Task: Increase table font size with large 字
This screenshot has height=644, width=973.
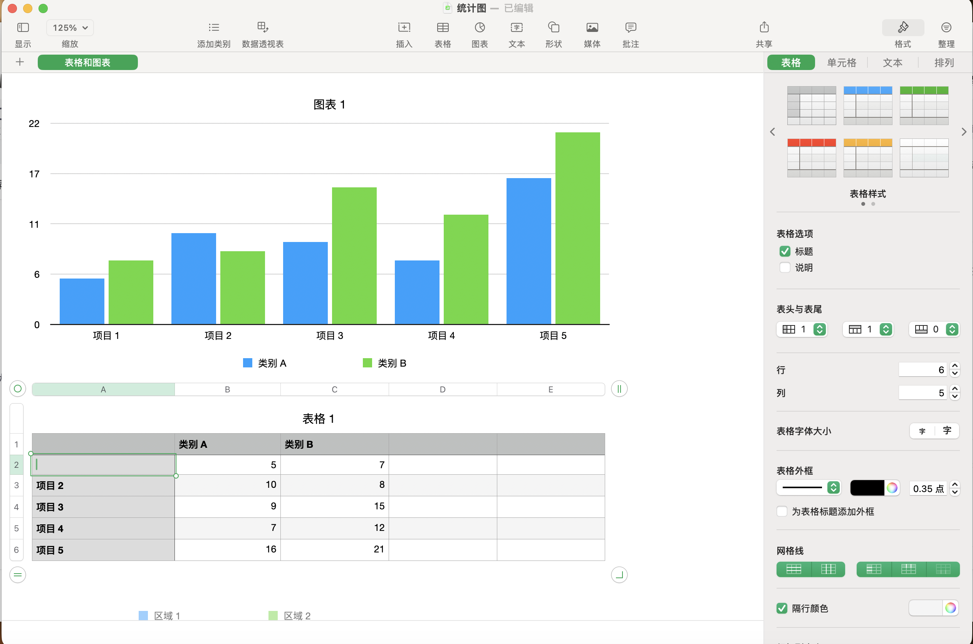Action: [947, 431]
